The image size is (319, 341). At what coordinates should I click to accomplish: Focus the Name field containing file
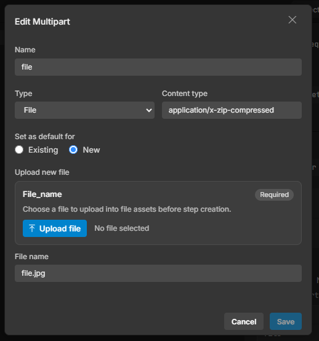pyautogui.click(x=158, y=67)
